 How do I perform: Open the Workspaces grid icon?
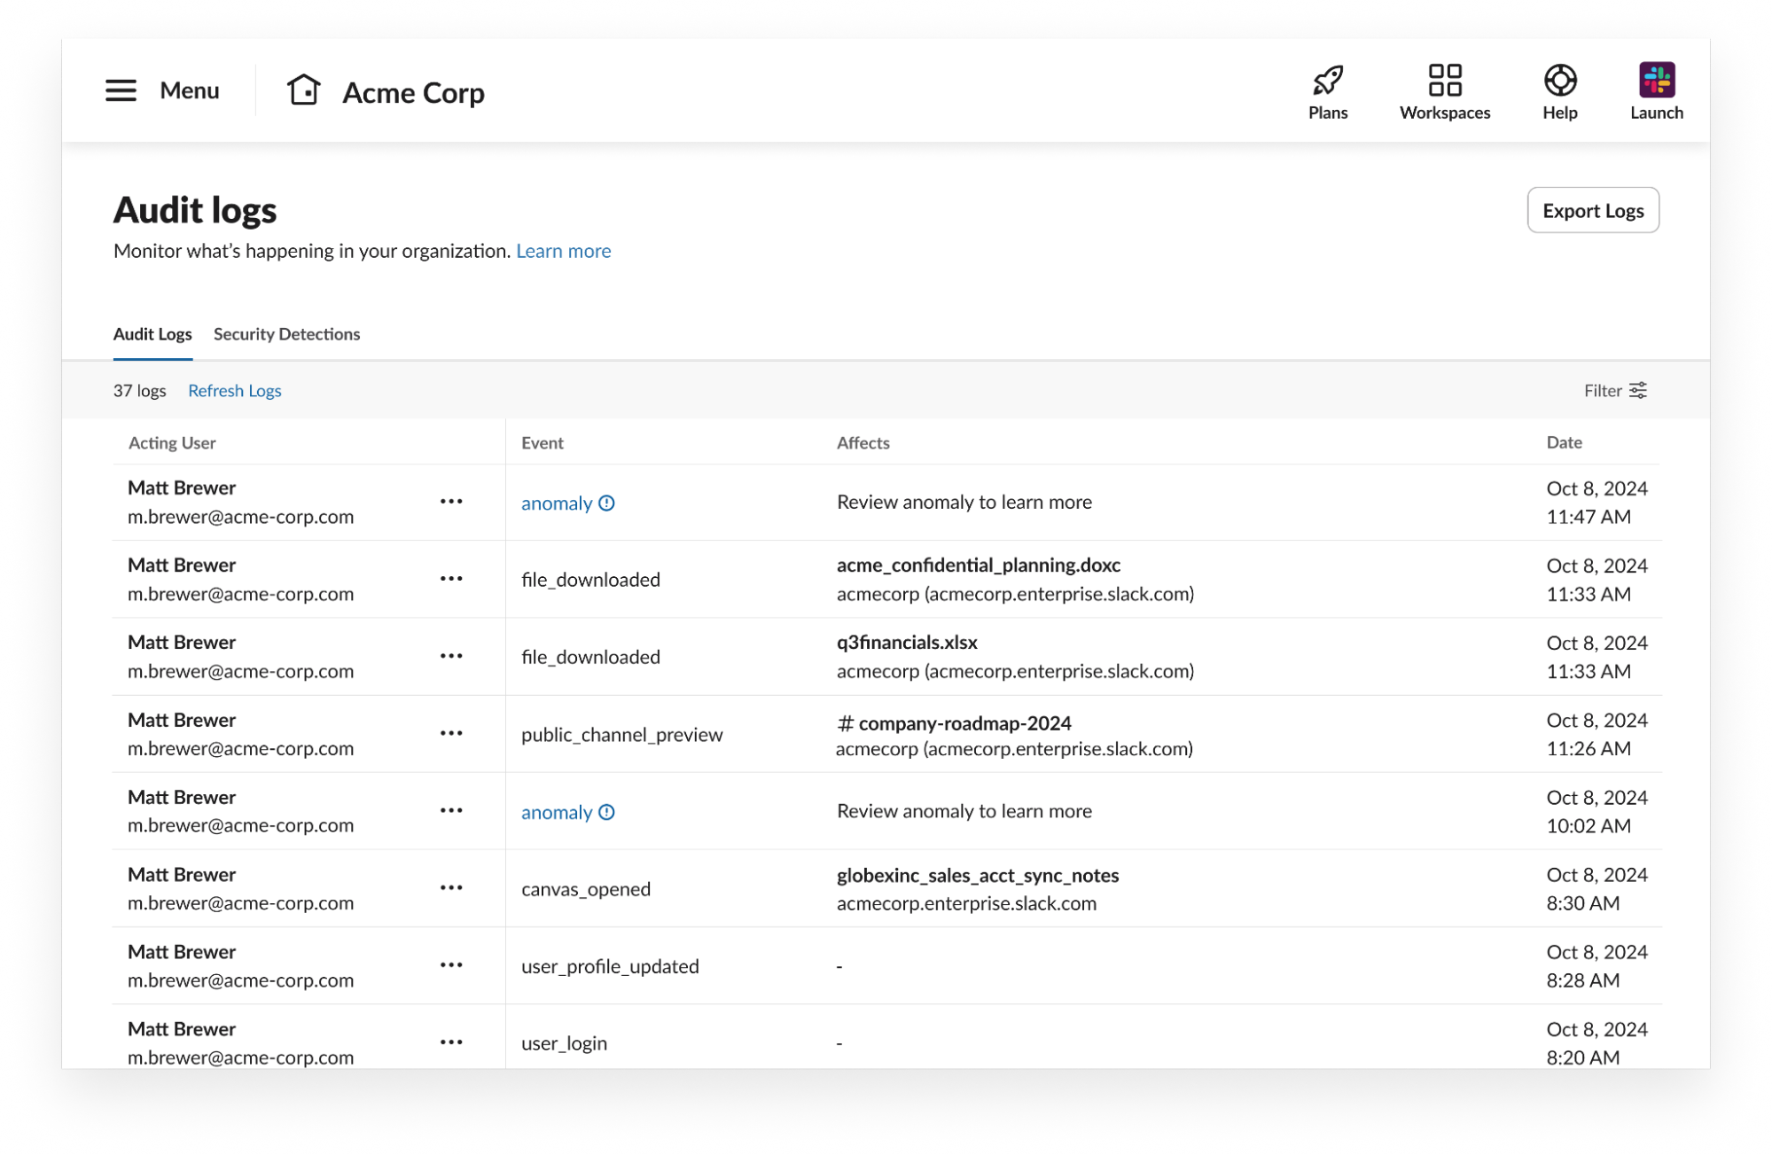1444,80
